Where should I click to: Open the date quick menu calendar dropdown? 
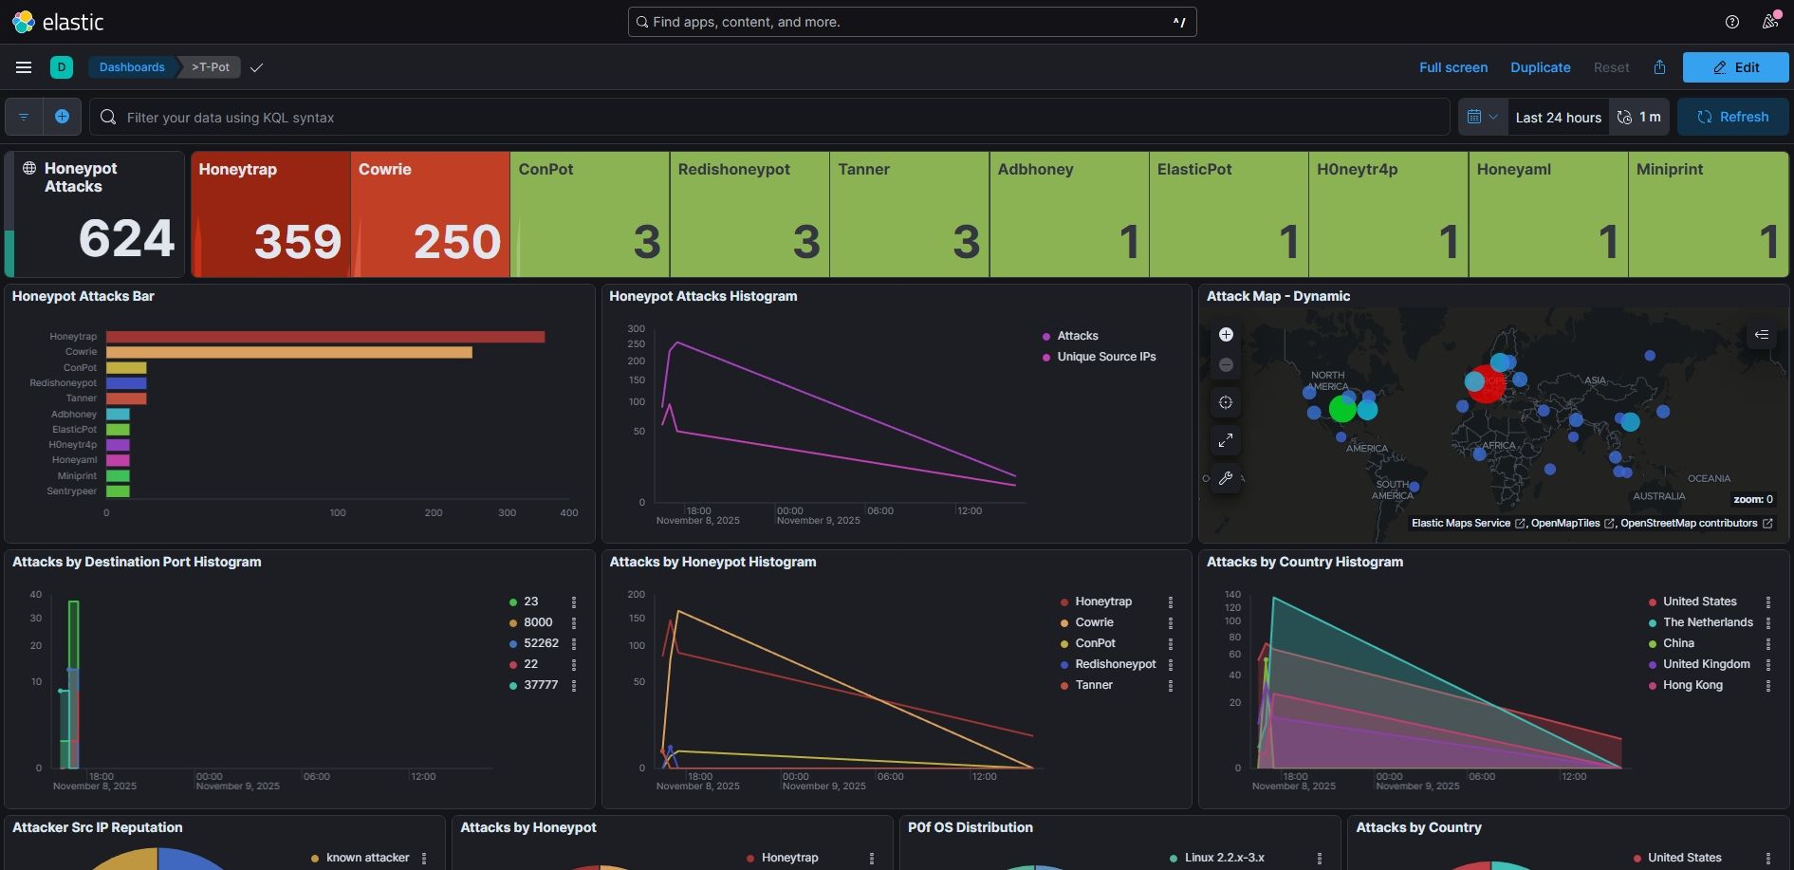(x=1482, y=117)
